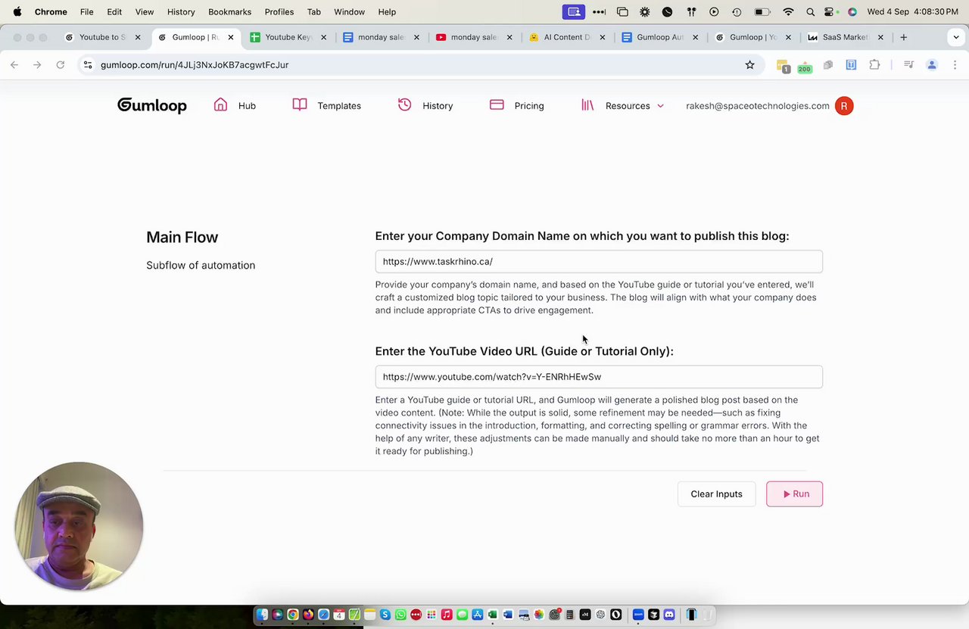Image resolution: width=969 pixels, height=629 pixels.
Task: Open the Chrome extensions puzzle icon
Action: click(874, 65)
